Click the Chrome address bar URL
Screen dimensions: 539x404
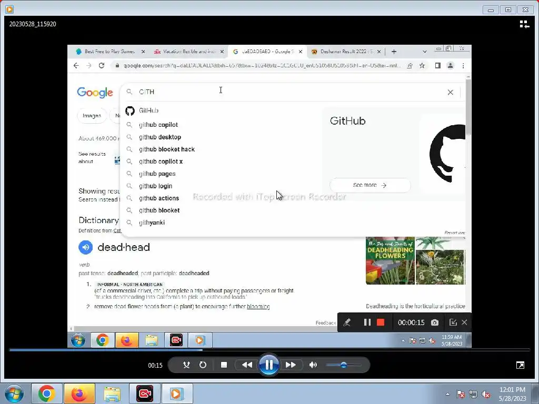(x=262, y=66)
